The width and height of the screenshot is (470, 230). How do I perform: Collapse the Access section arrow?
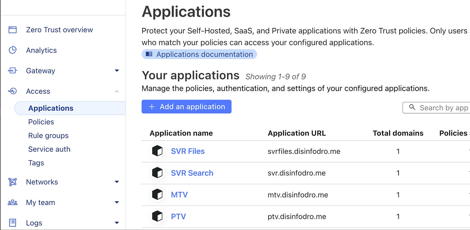pyautogui.click(x=117, y=91)
